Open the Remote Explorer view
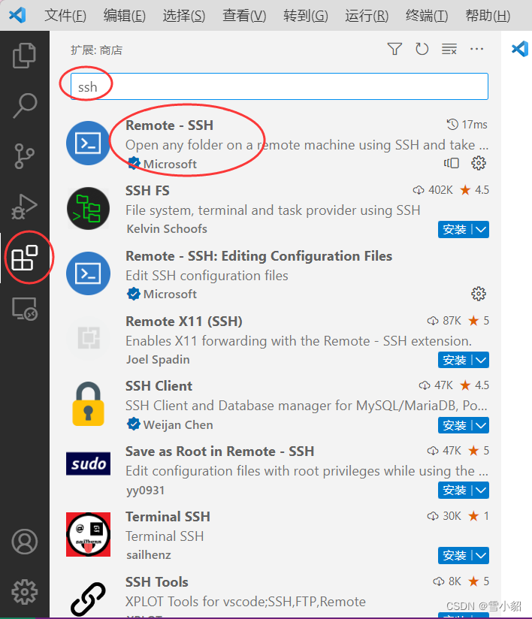The width and height of the screenshot is (532, 619). pos(25,309)
